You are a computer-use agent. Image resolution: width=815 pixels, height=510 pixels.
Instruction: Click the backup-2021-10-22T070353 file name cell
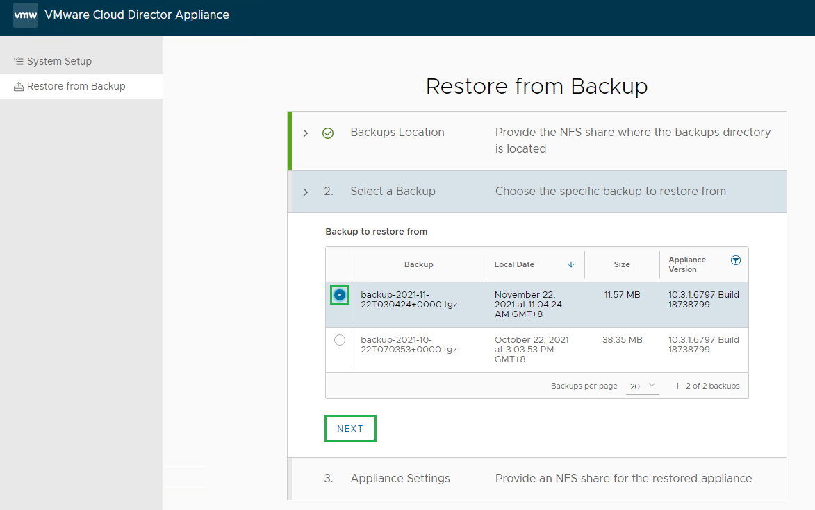[x=409, y=344]
